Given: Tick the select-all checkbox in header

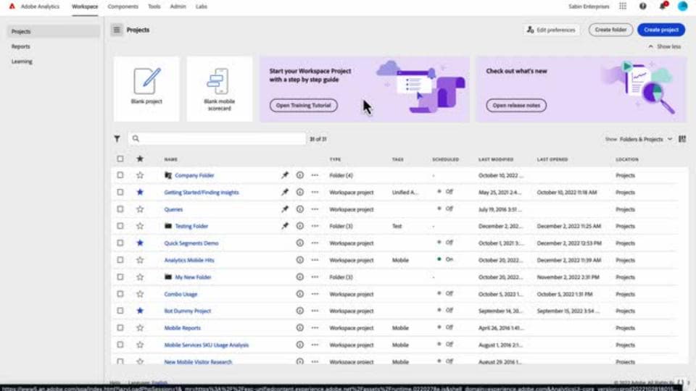Looking at the screenshot, I should (120, 159).
